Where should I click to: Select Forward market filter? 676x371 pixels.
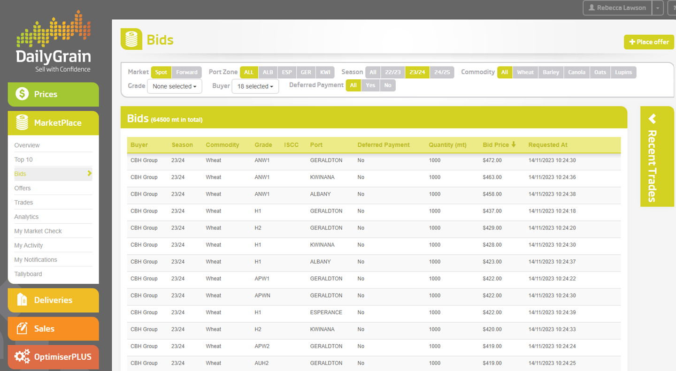click(187, 72)
